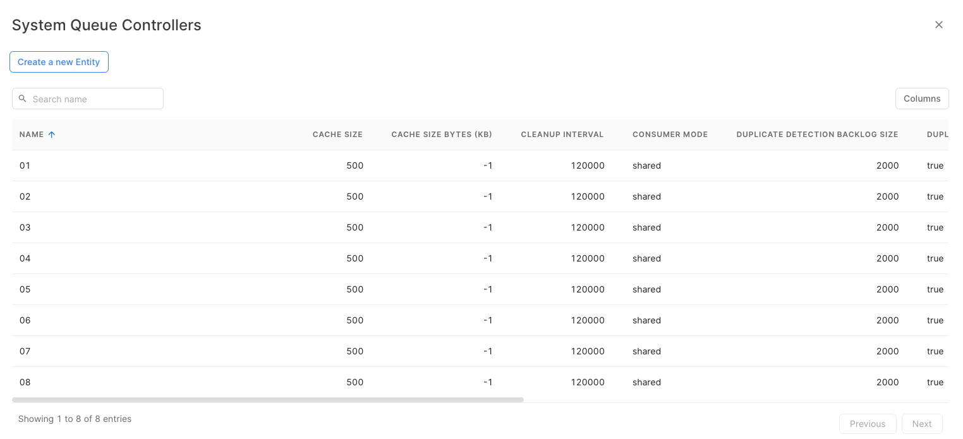The height and width of the screenshot is (439, 963).
Task: Click consumer mode value in row 06
Action: point(646,320)
